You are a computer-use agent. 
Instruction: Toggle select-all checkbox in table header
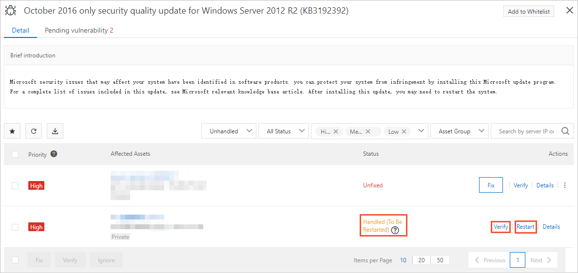click(15, 154)
